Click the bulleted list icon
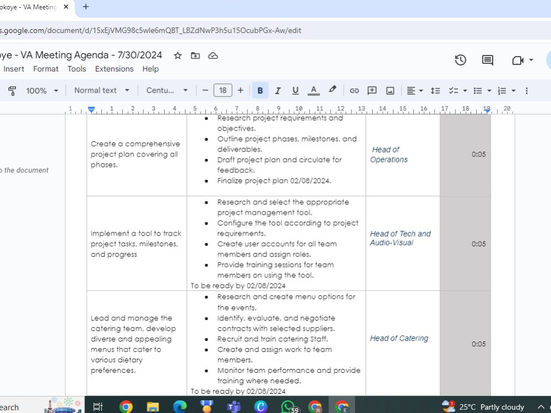 [x=478, y=91]
